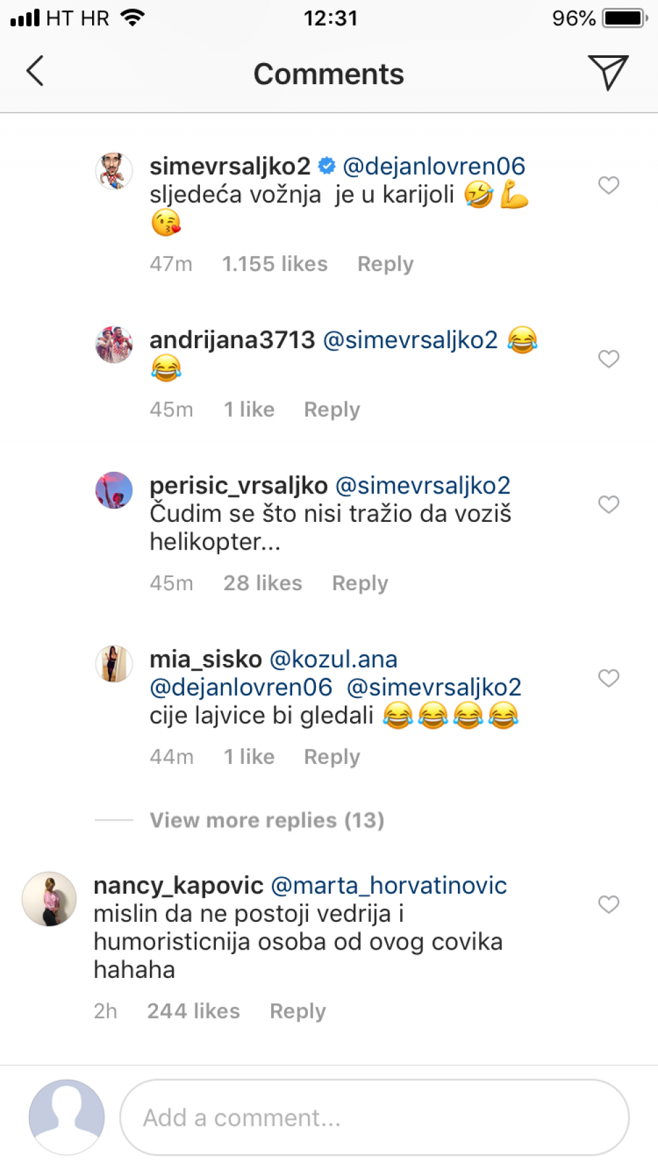
Task: Open the @marta_horvatinovic mention link
Action: click(x=389, y=886)
